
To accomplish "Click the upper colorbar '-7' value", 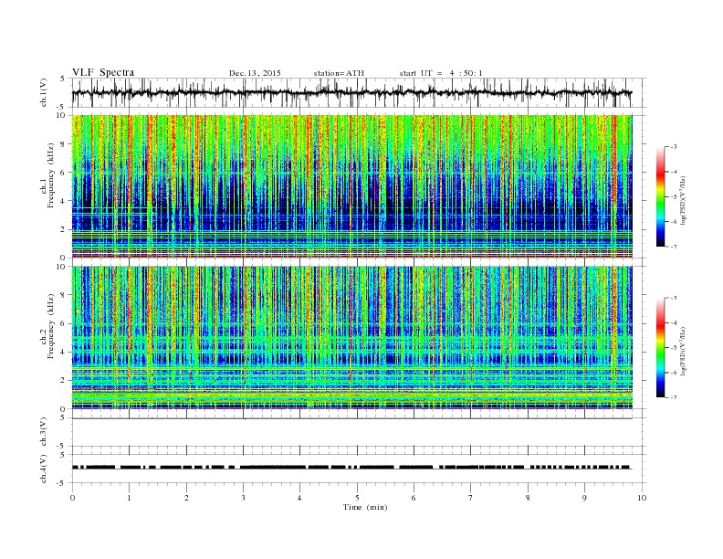I will (x=674, y=247).
